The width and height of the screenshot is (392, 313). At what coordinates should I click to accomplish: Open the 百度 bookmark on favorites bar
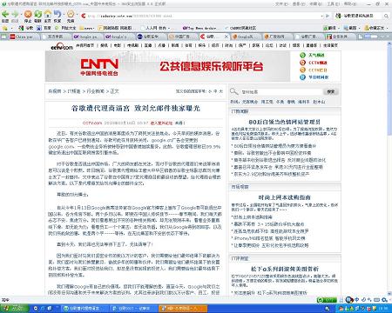pos(44,28)
